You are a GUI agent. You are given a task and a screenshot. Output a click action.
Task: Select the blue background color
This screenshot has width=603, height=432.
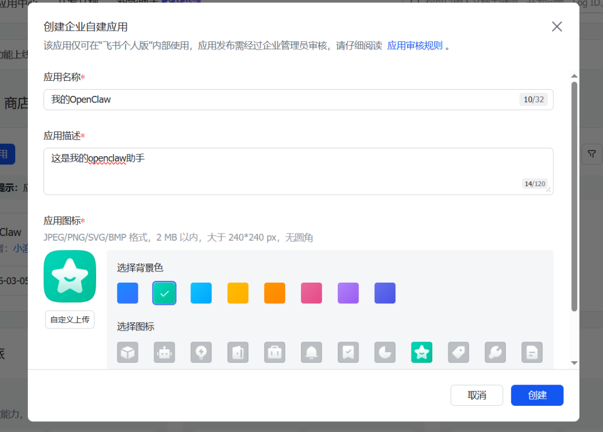tap(127, 293)
